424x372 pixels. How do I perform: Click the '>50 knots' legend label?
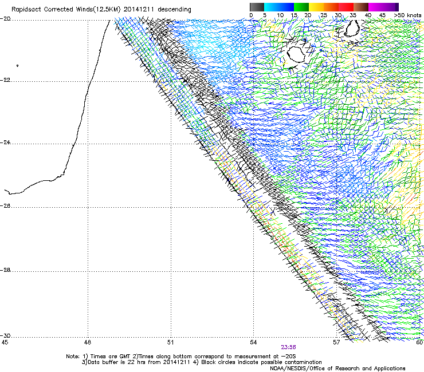click(407, 15)
